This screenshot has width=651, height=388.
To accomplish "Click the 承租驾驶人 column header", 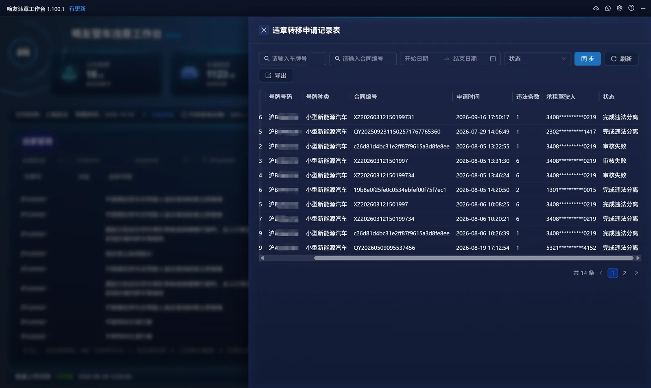I will click(x=561, y=97).
